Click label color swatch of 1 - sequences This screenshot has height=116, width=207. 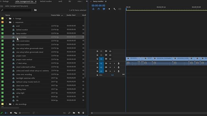click(x=3, y=22)
